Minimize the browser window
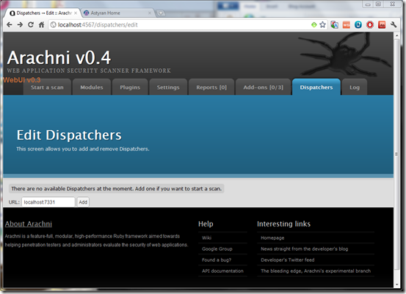 point(368,4)
